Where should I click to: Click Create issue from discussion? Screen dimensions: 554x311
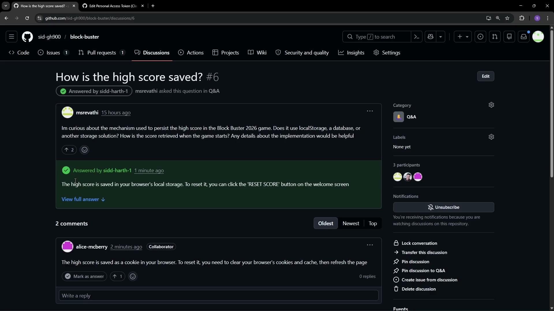pyautogui.click(x=425, y=280)
